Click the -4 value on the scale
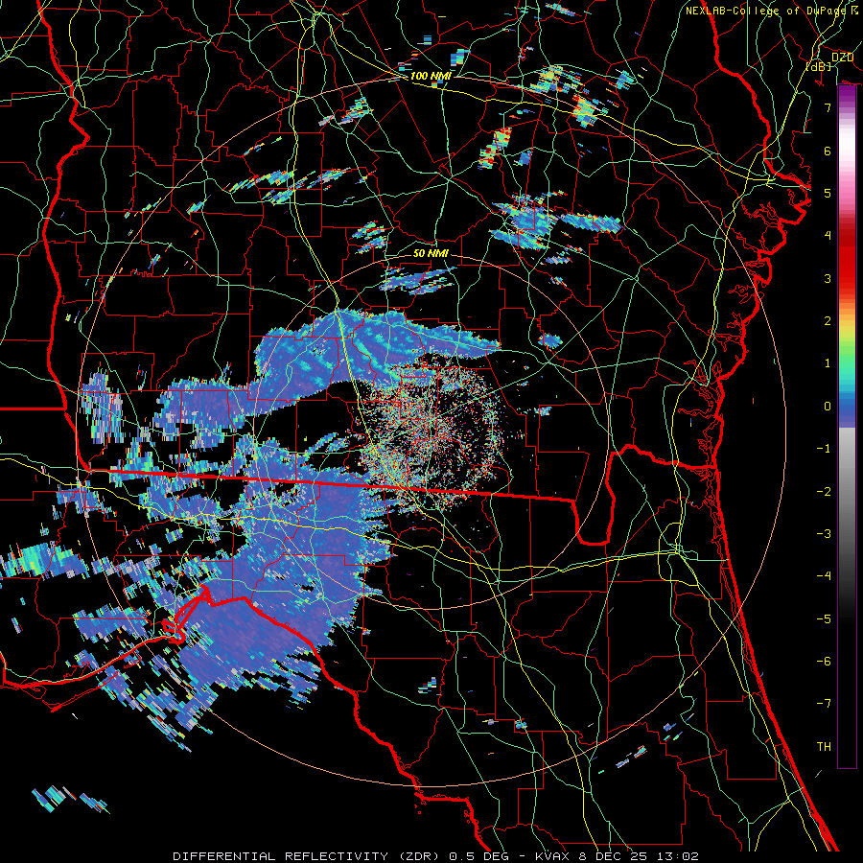 [x=824, y=576]
